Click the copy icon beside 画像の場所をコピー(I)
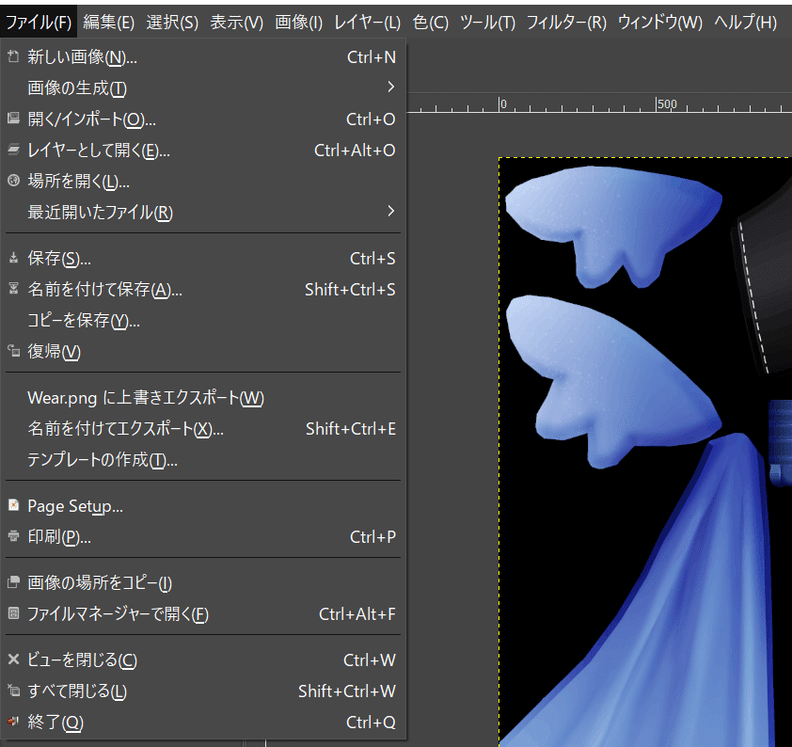 [13, 582]
